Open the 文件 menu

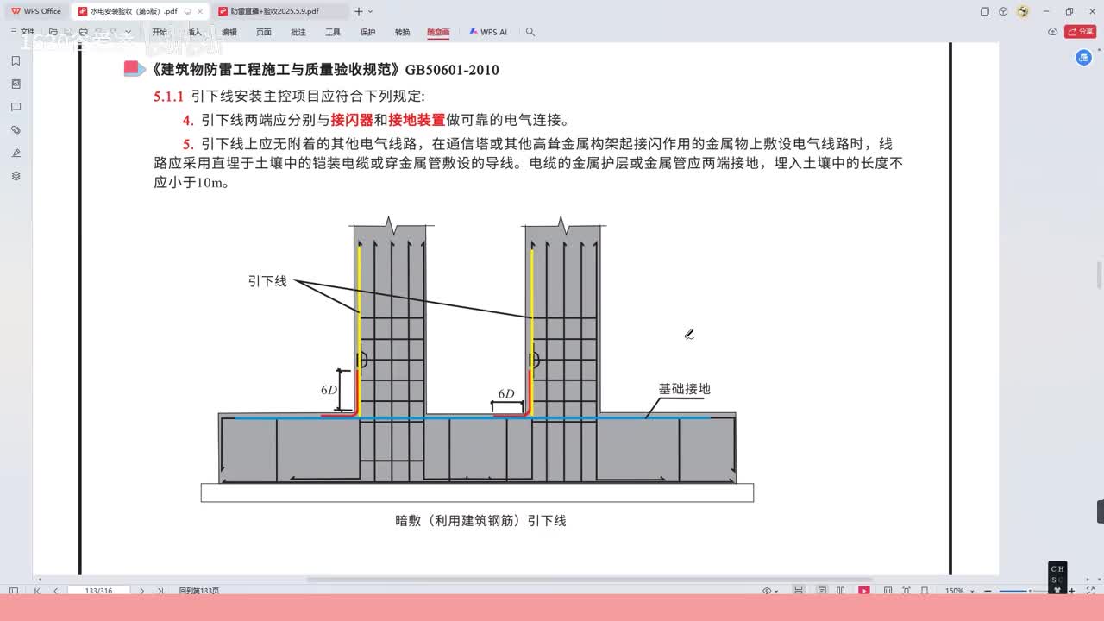[22, 32]
